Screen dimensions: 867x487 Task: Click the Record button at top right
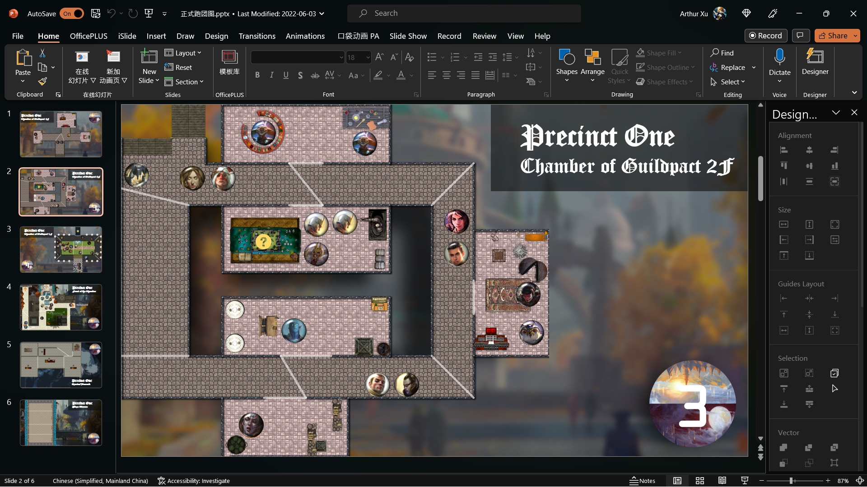765,36
